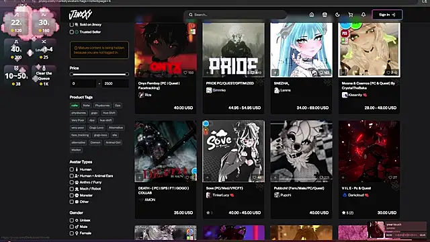Open the SNEZHA avatar thumbnail
The height and width of the screenshot is (242, 430).
301,50
